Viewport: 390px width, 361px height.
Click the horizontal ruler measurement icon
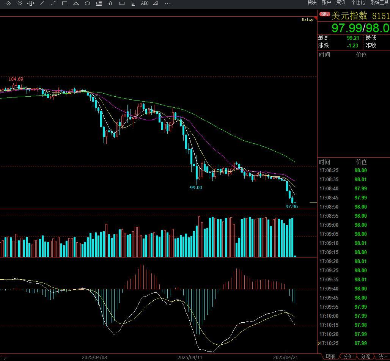[x=122, y=3]
